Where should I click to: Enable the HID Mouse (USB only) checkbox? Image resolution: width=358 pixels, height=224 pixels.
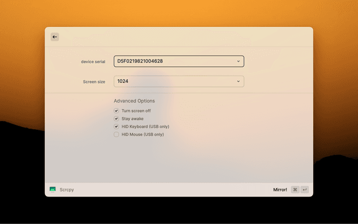click(x=116, y=134)
